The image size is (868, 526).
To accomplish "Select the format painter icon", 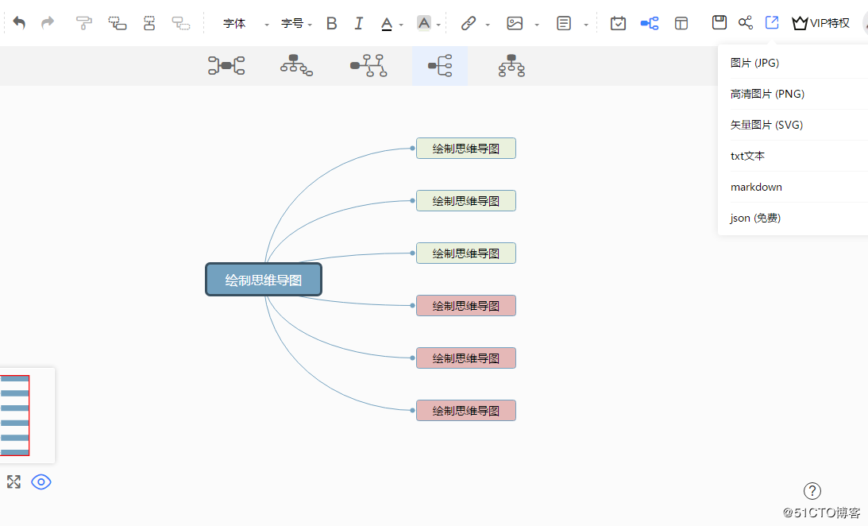I will (83, 23).
